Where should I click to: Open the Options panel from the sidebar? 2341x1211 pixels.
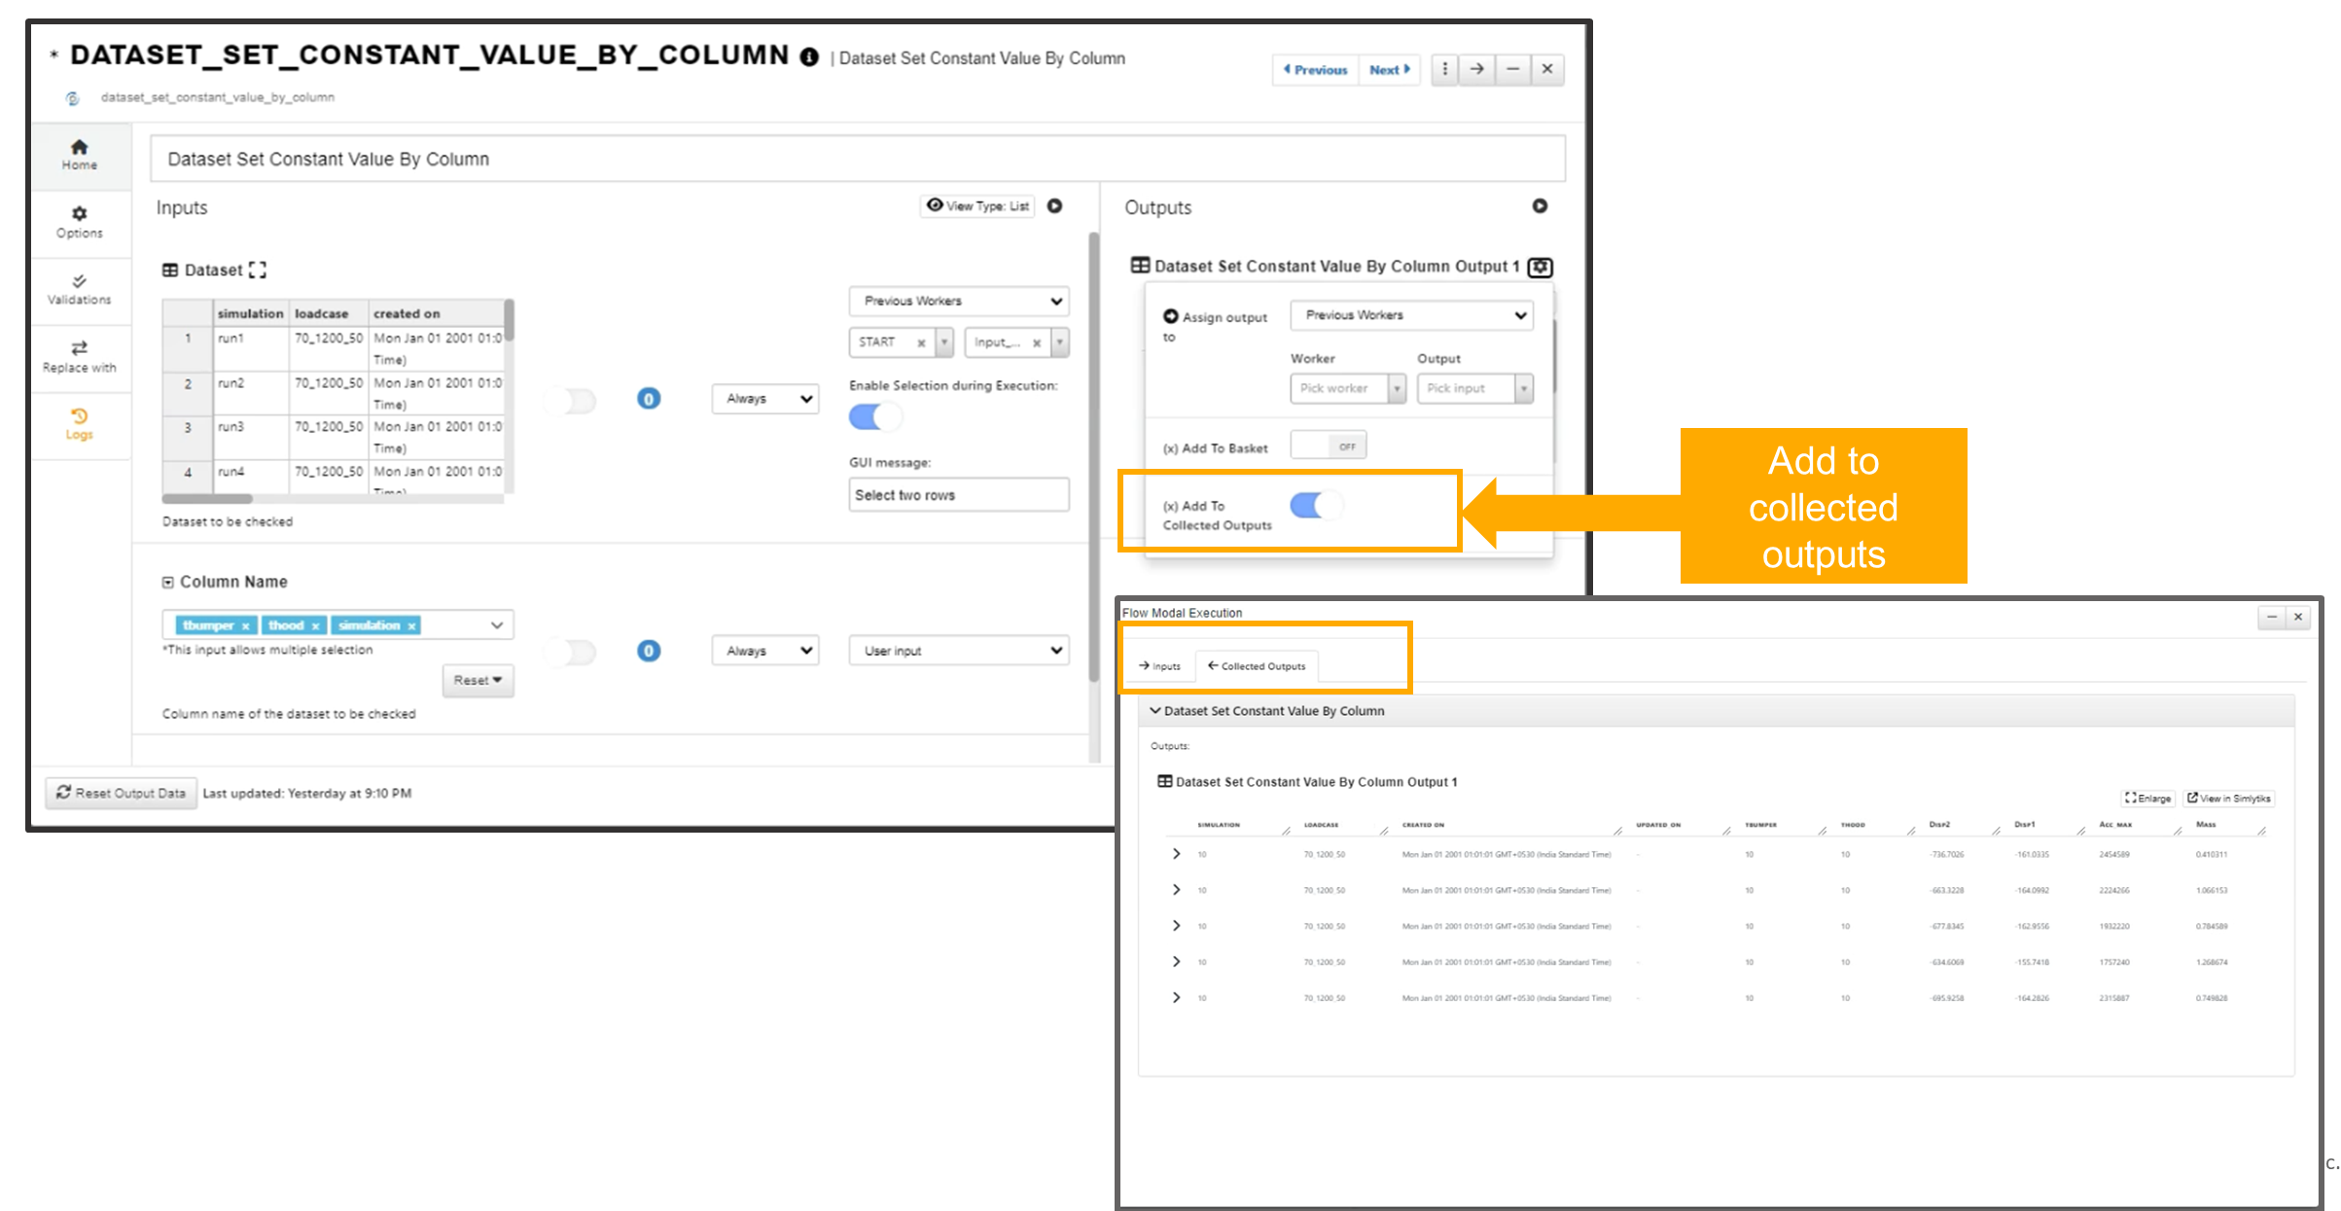(79, 222)
